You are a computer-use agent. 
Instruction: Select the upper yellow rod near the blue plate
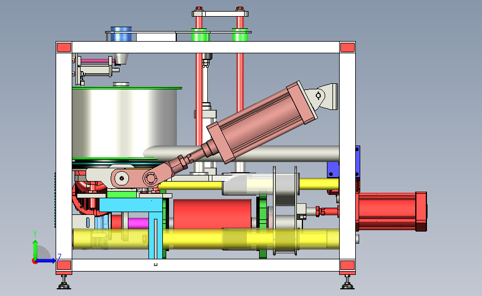coord(319,184)
